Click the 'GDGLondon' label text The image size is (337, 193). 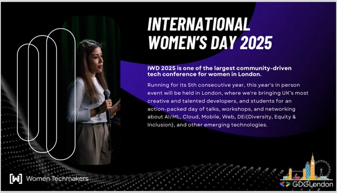313,185
